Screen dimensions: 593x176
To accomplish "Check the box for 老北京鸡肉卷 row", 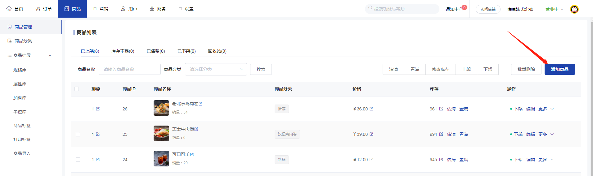I will 78,109.
